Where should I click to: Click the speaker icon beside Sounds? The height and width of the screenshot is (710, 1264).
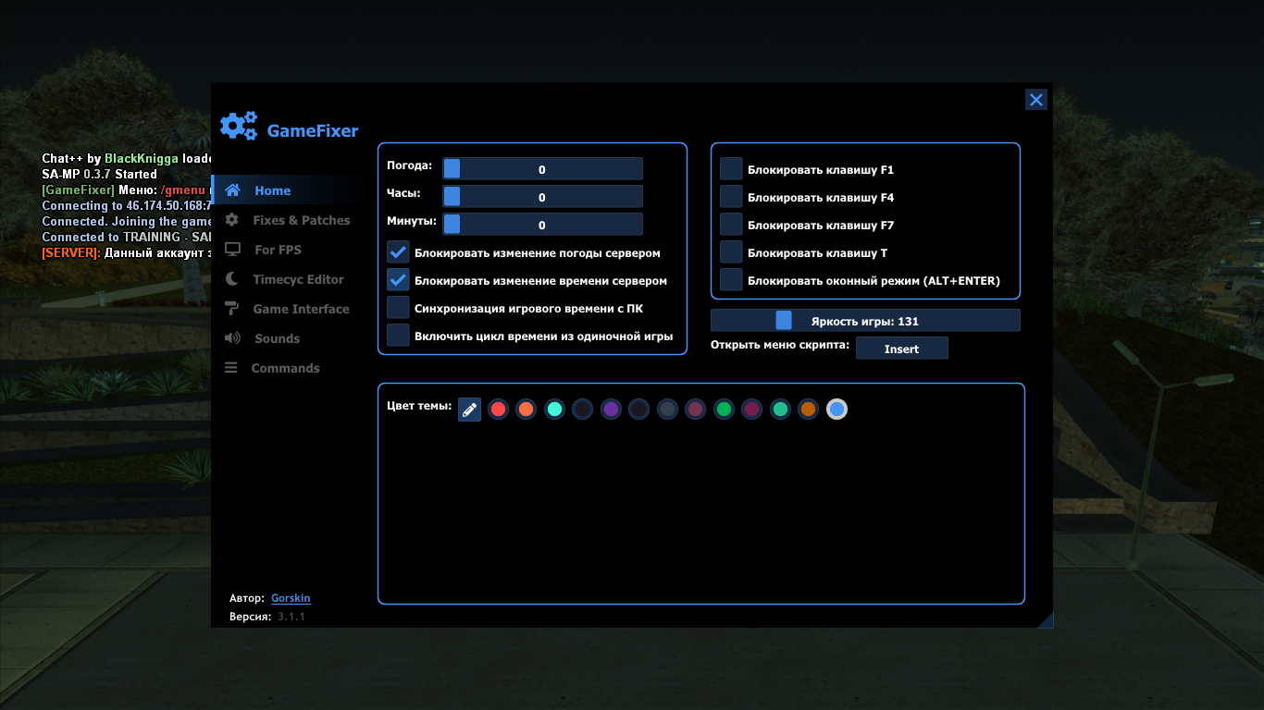pyautogui.click(x=232, y=338)
